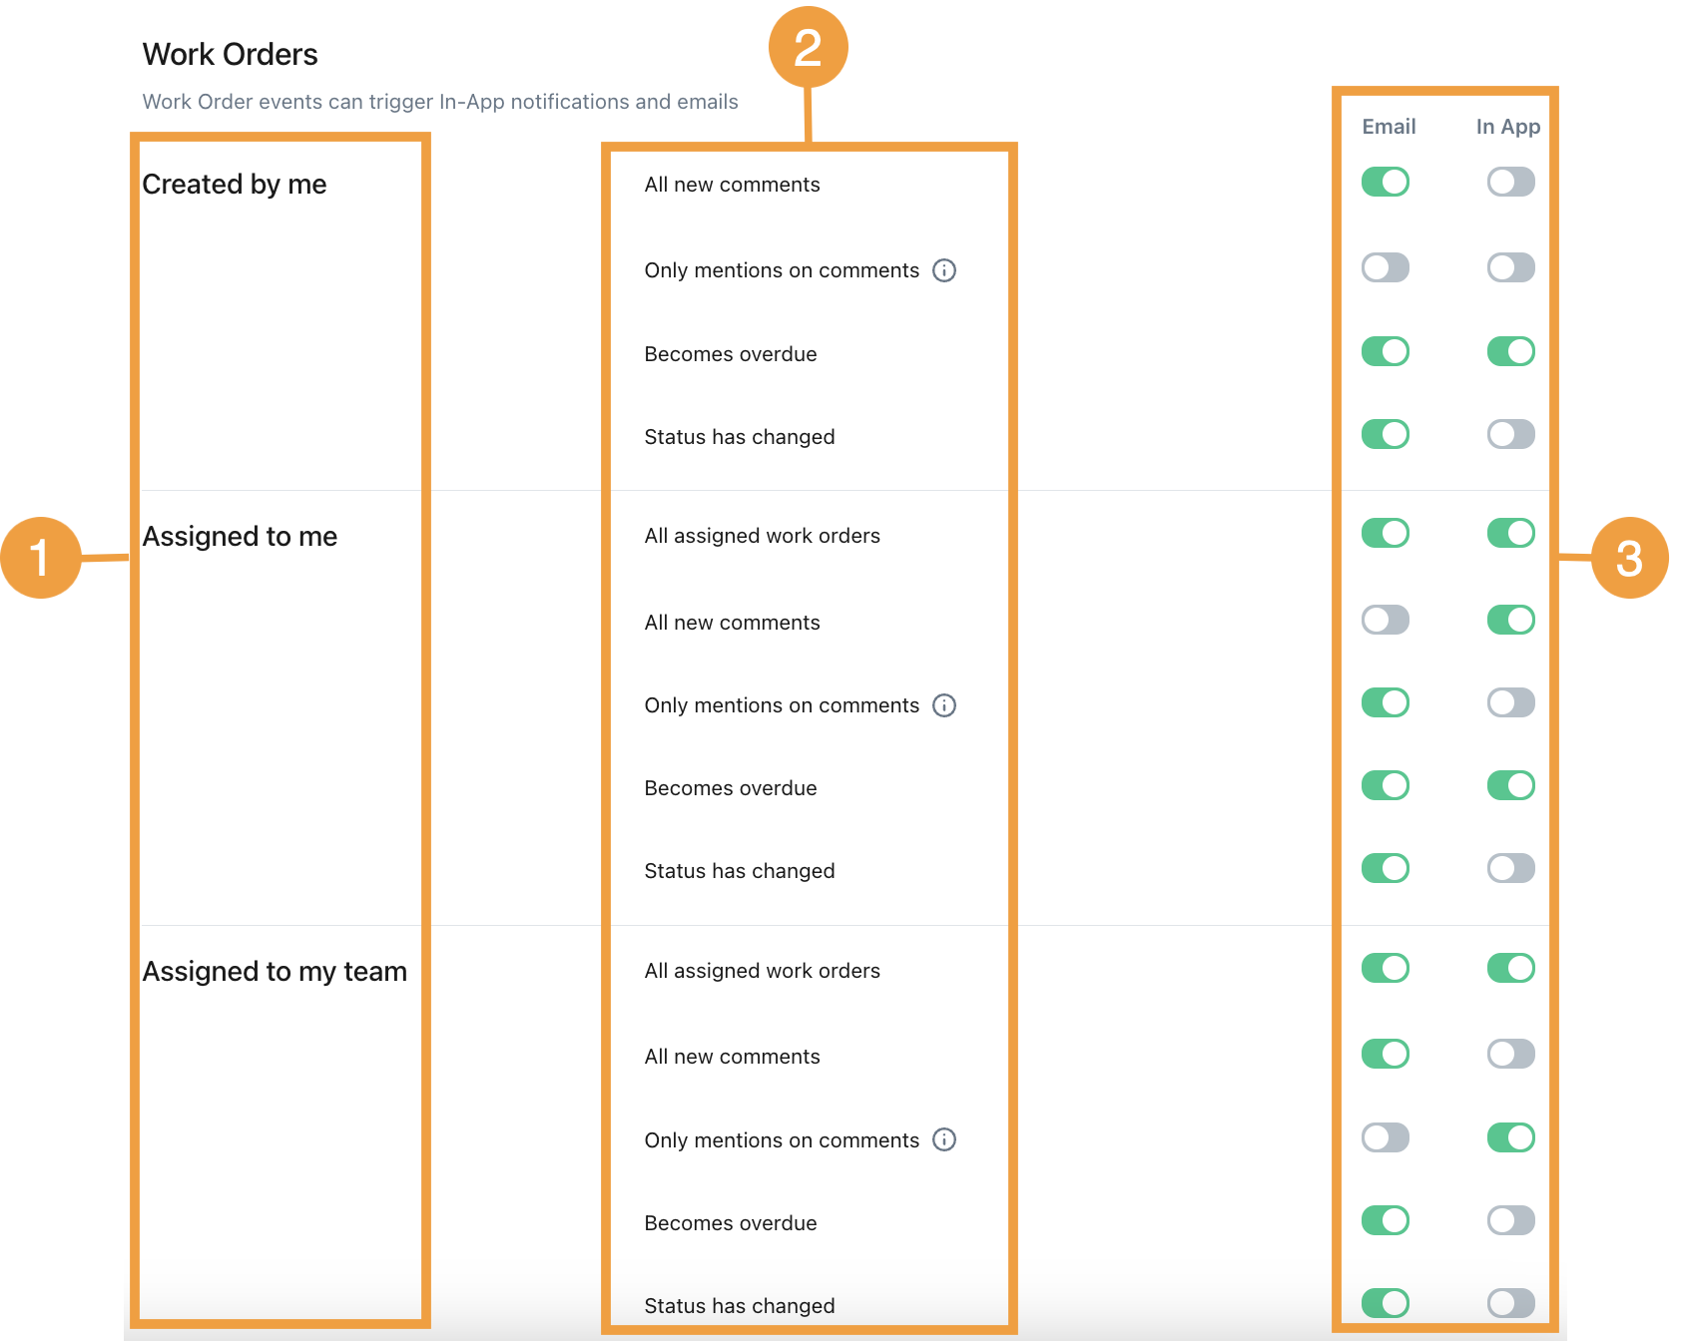The image size is (1685, 1341).
Task: Enable Email for my team Only mentions on comments
Action: click(x=1386, y=1137)
